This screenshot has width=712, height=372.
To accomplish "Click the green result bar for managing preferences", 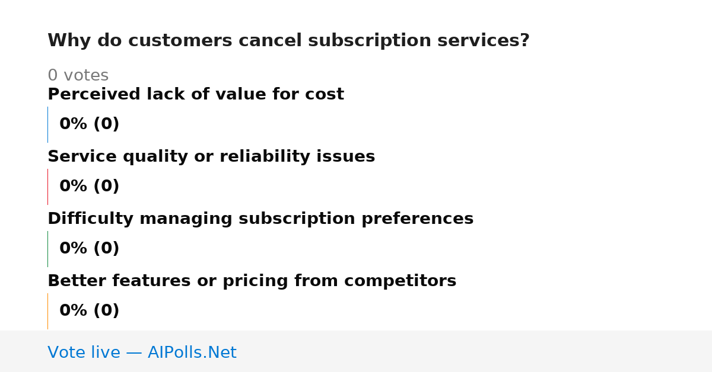I will 47,249.
